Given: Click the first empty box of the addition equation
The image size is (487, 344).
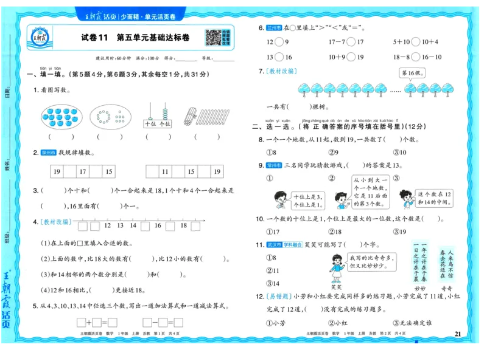Looking at the screenshot, I should pos(82,323).
